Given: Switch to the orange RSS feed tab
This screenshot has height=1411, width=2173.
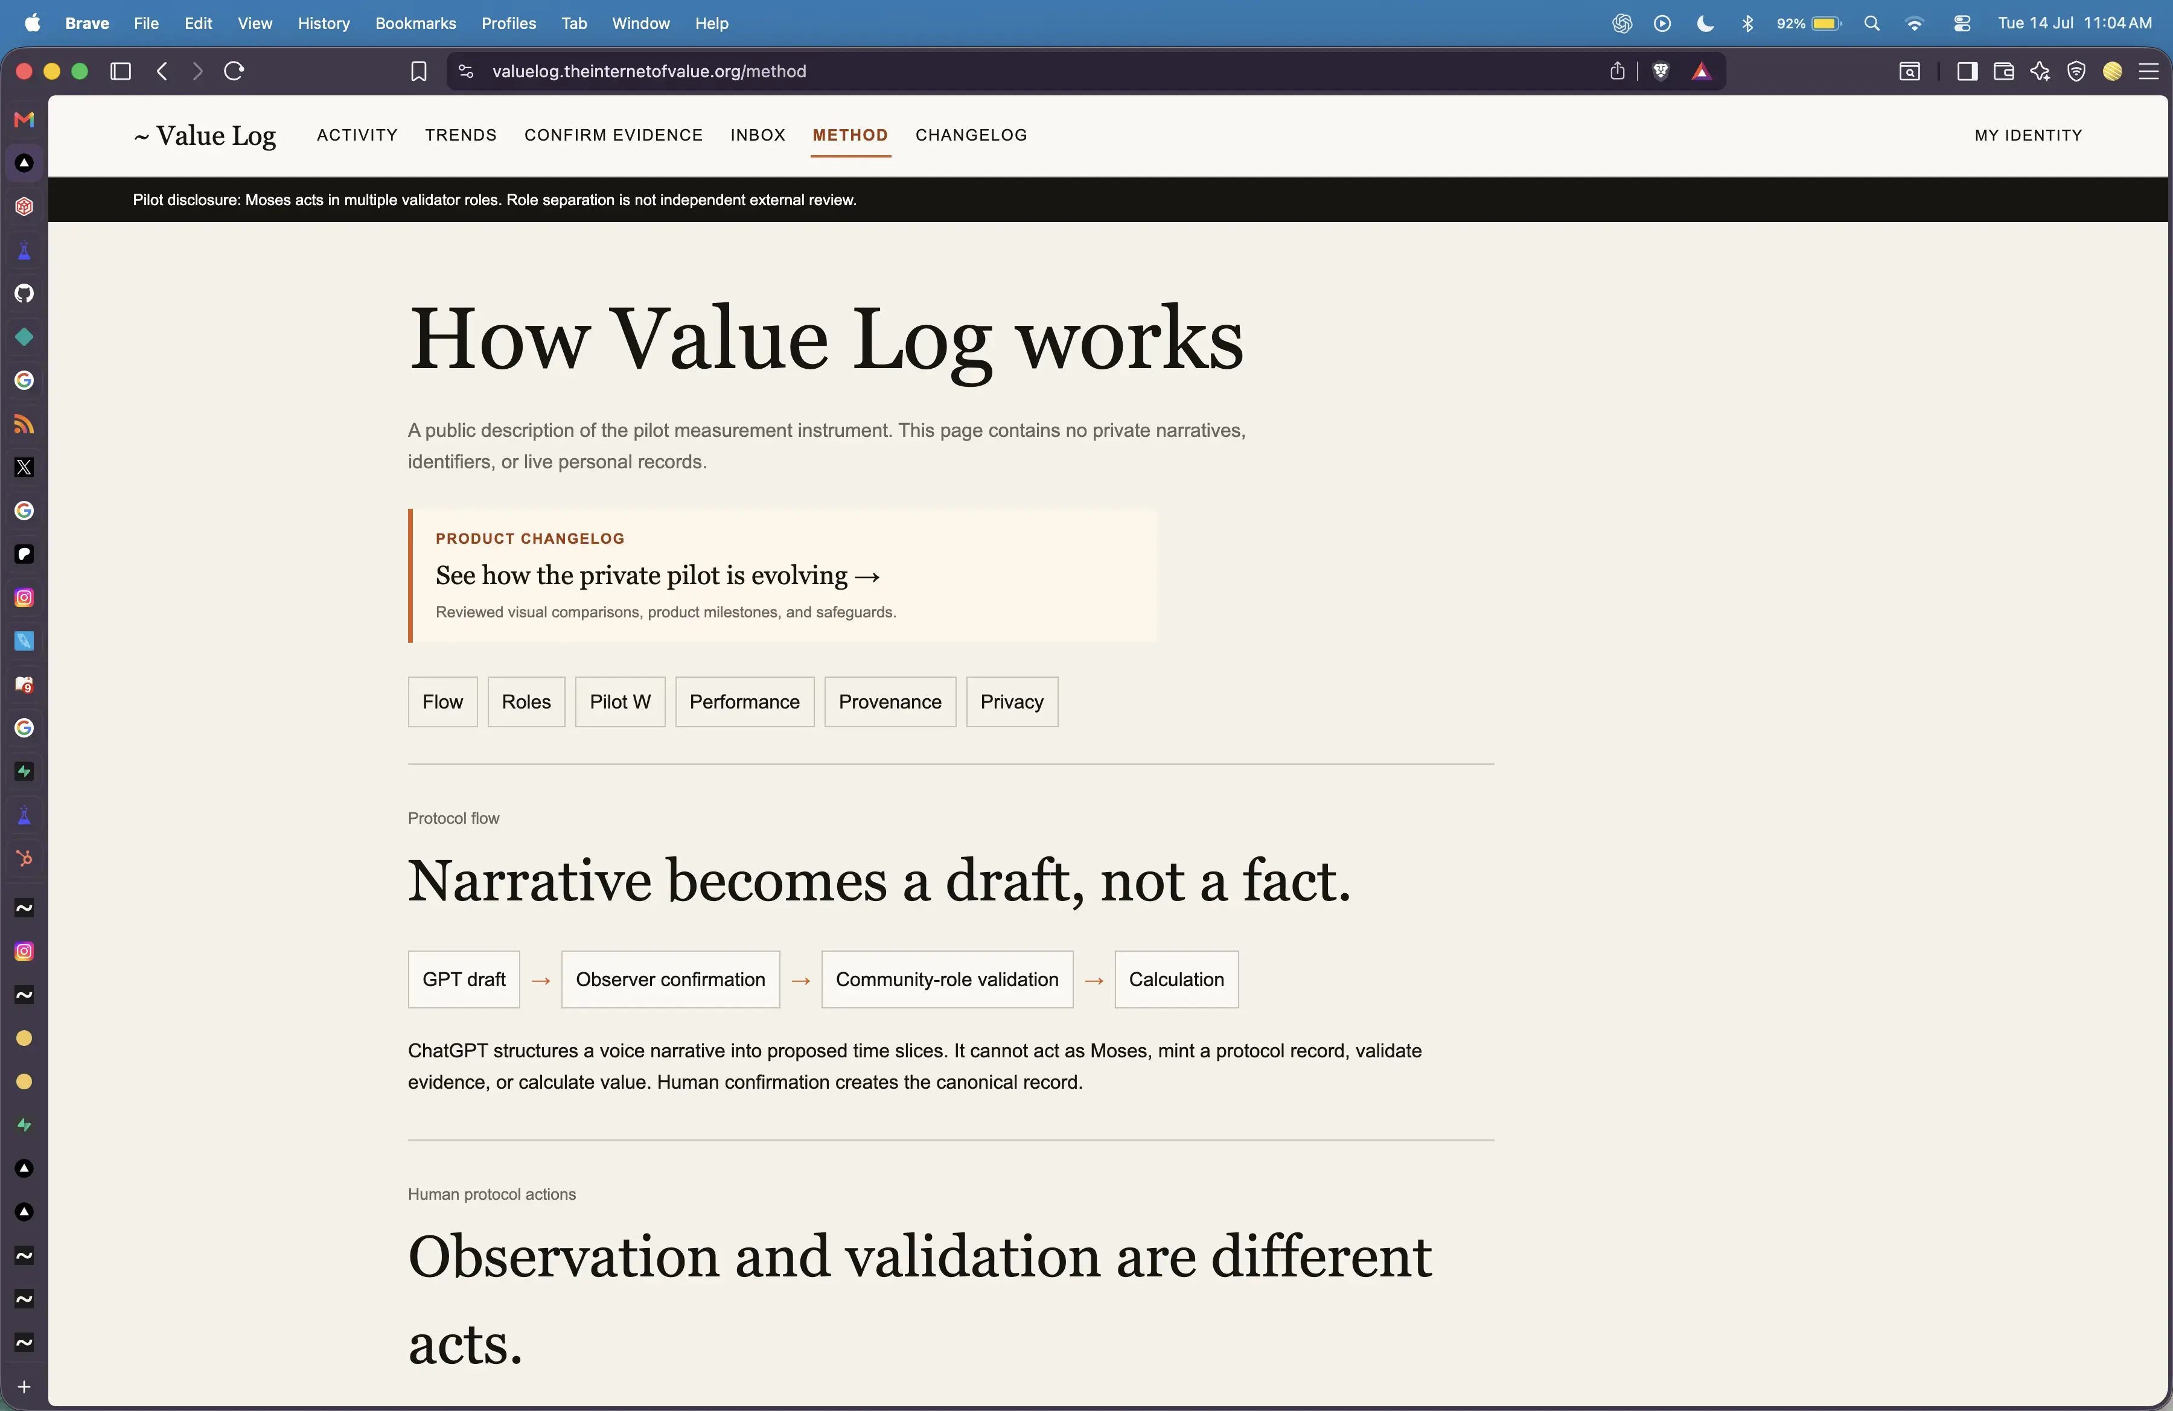Looking at the screenshot, I should [25, 424].
